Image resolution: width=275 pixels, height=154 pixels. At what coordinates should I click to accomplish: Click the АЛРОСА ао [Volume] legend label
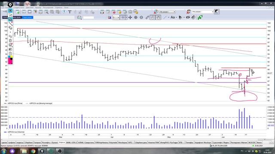click(x=16, y=132)
